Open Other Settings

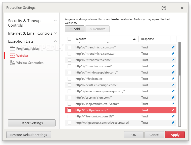click(32, 123)
